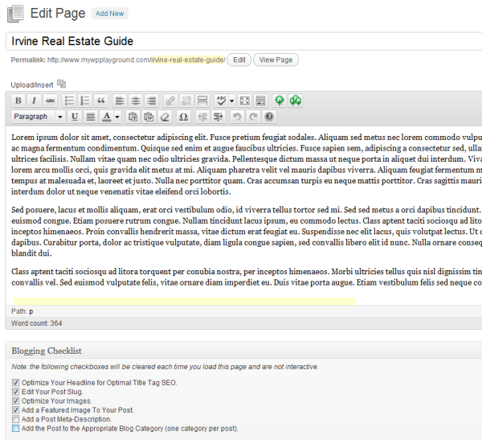Indent the paragraph

tap(219, 117)
